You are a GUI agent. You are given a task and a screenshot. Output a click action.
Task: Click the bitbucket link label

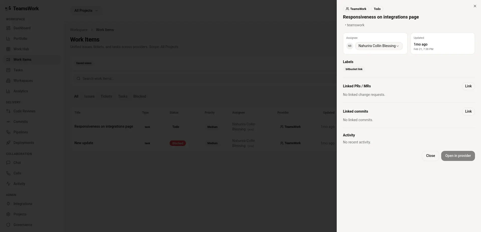tap(354, 69)
